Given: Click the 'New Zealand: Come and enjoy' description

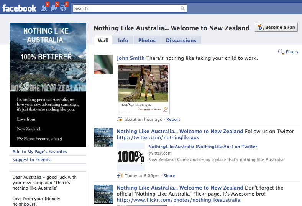Looking at the screenshot, I should click(x=217, y=160).
